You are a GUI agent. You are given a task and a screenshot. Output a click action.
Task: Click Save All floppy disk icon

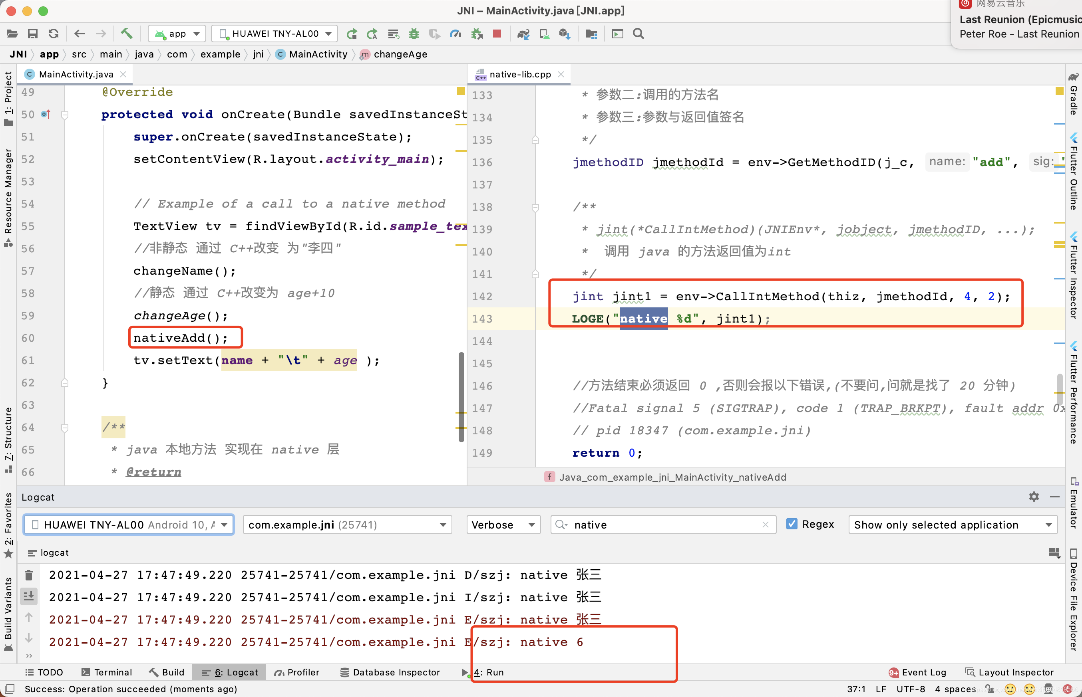click(33, 34)
